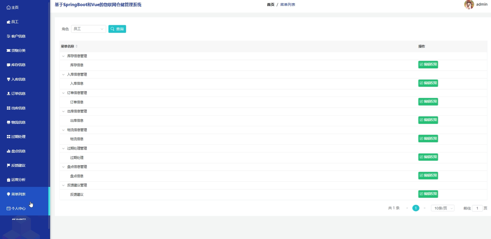Collapse the 出库信息管理 row
This screenshot has height=239, width=491.
[63, 111]
